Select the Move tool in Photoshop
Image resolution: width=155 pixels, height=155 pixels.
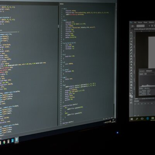click(131, 33)
